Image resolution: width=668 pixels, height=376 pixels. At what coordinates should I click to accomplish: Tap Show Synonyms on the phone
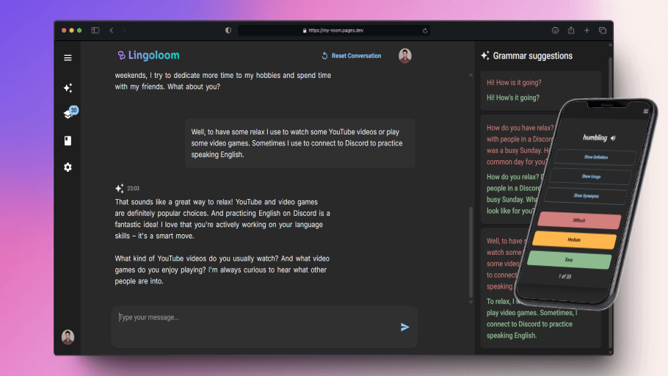pyautogui.click(x=587, y=195)
